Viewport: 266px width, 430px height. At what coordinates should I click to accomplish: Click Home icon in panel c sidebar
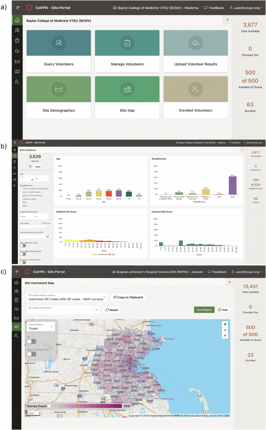coord(16,282)
